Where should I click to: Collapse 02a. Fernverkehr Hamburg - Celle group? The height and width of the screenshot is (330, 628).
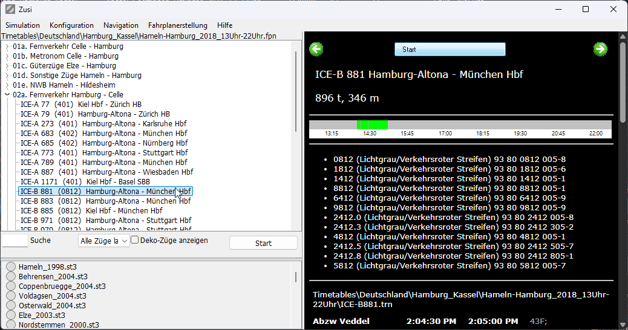pyautogui.click(x=7, y=94)
